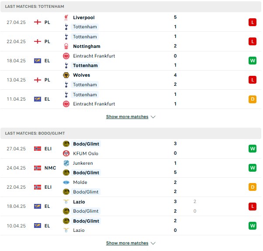Click the orange D badge for the Molde match

(x=253, y=187)
